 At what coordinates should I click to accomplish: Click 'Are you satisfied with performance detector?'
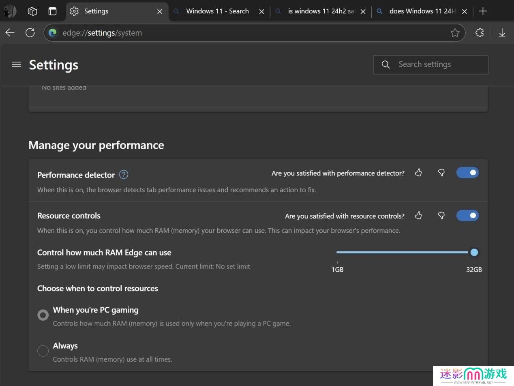coord(338,173)
